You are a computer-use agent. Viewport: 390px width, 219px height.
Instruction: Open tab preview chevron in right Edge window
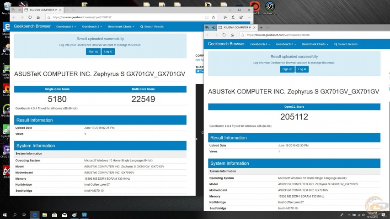coord(267,27)
